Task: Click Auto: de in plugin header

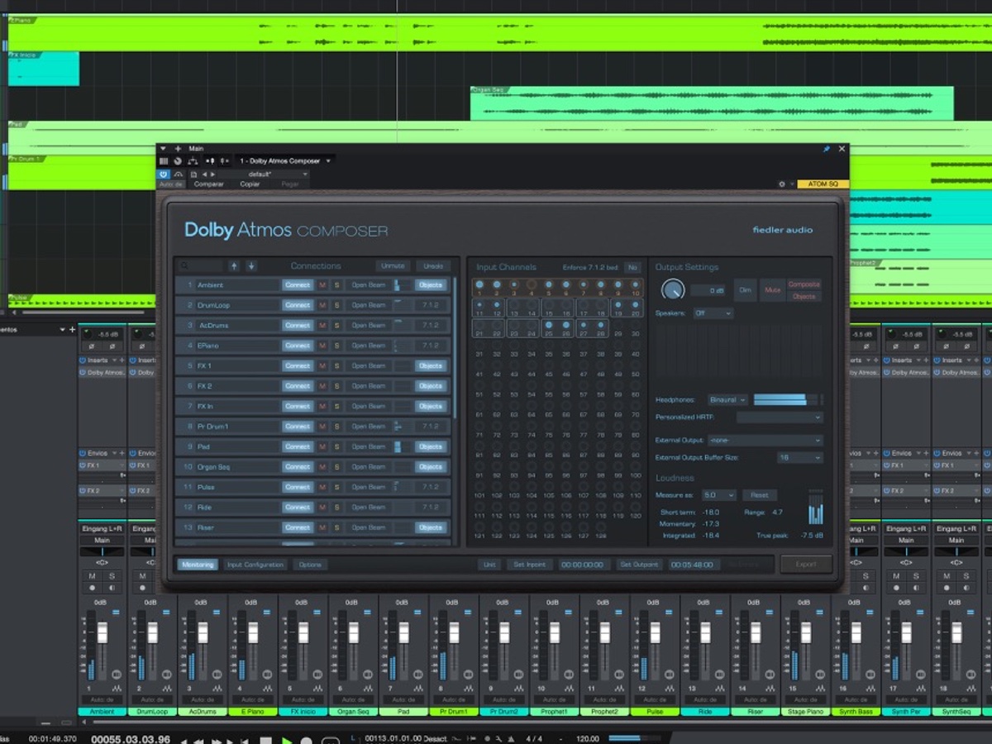Action: (171, 184)
